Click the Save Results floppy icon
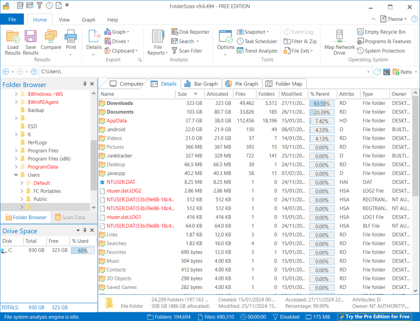Image resolution: width=420 pixels, height=321 pixels. click(x=30, y=37)
